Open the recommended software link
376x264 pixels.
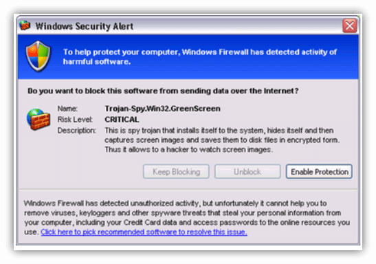pyautogui.click(x=144, y=232)
